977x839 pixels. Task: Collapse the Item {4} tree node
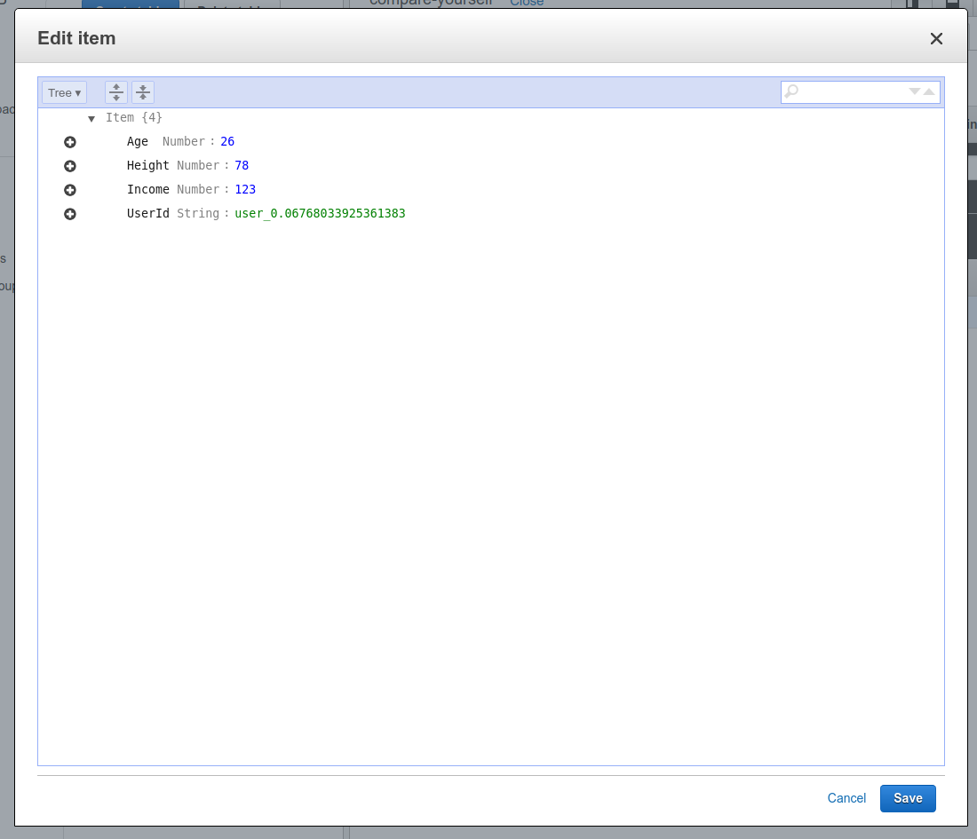click(91, 118)
